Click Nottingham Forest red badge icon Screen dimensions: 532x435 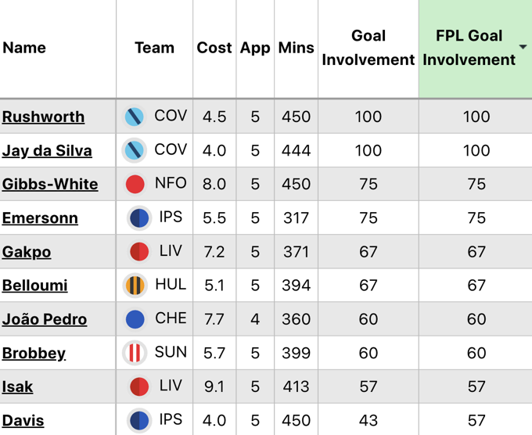(x=135, y=184)
